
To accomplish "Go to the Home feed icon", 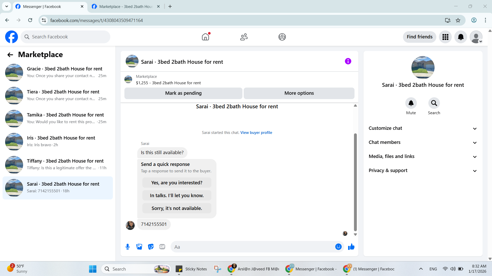I will click(205, 37).
